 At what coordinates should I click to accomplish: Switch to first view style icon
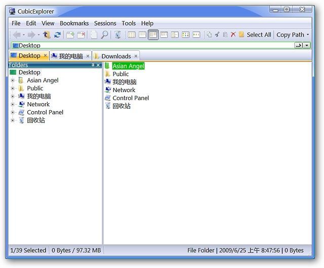tap(132, 35)
